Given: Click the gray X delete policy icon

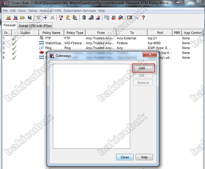Looking at the screenshot, I should pos(52,18).
